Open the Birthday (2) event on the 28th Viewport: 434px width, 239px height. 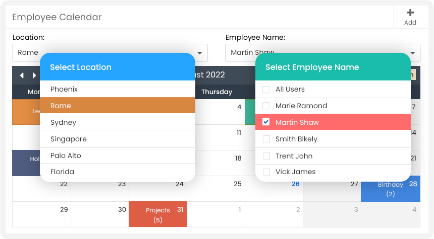[x=390, y=189]
